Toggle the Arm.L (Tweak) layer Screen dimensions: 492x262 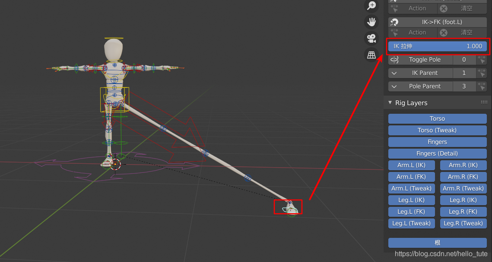[411, 188]
